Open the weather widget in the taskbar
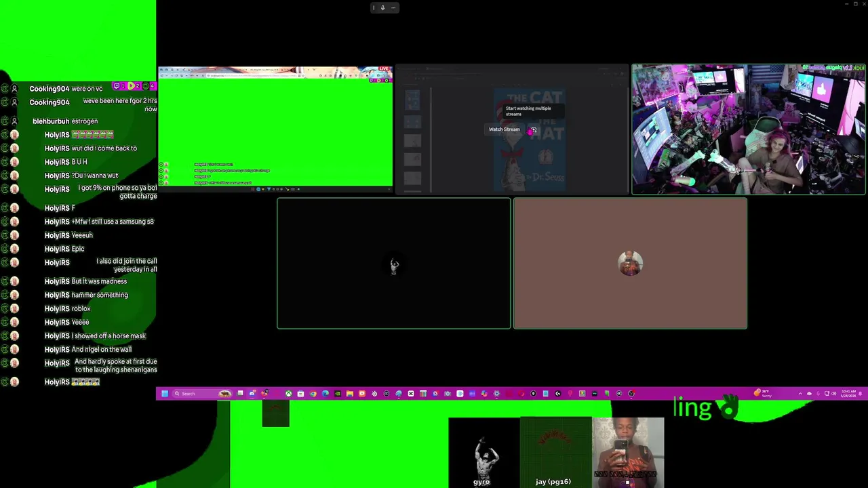This screenshot has width=868, height=488. pos(764,394)
